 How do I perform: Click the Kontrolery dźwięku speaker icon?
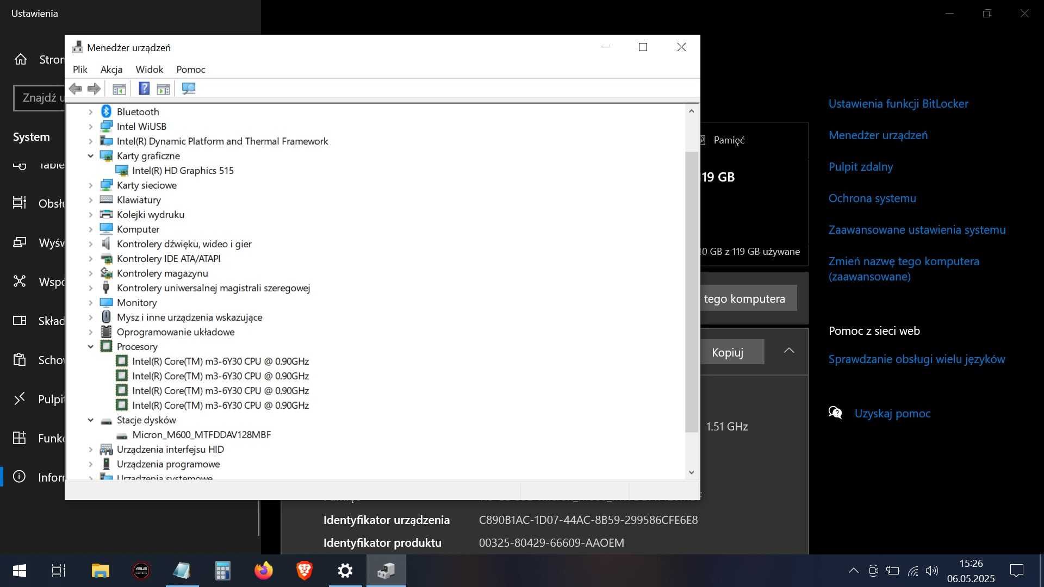coord(107,244)
